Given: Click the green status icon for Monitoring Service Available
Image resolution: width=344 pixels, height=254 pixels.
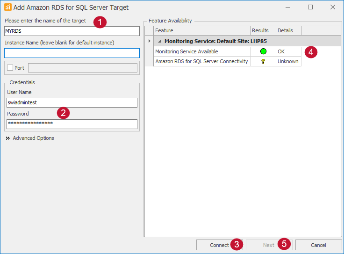Looking at the screenshot, I should 263,51.
